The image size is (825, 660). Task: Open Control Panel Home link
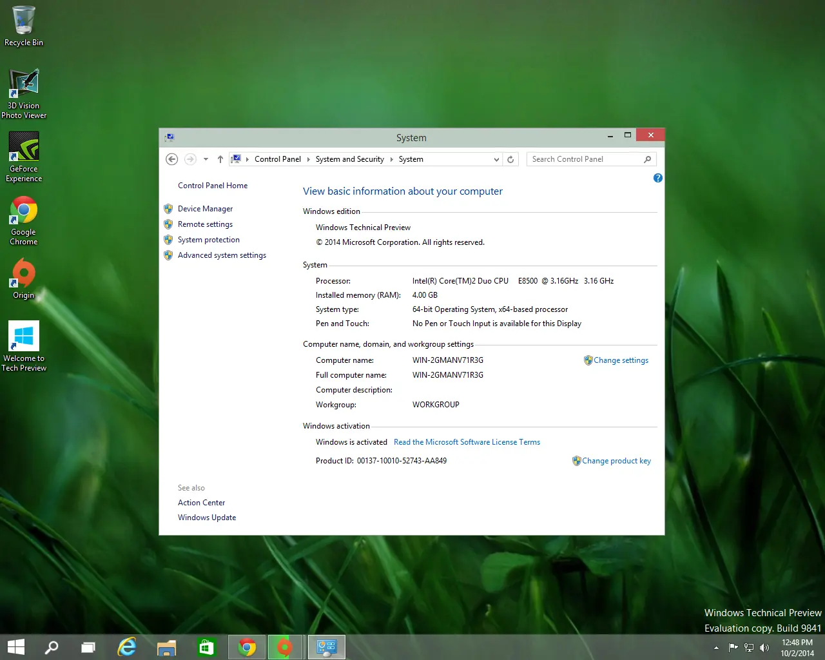(x=213, y=186)
